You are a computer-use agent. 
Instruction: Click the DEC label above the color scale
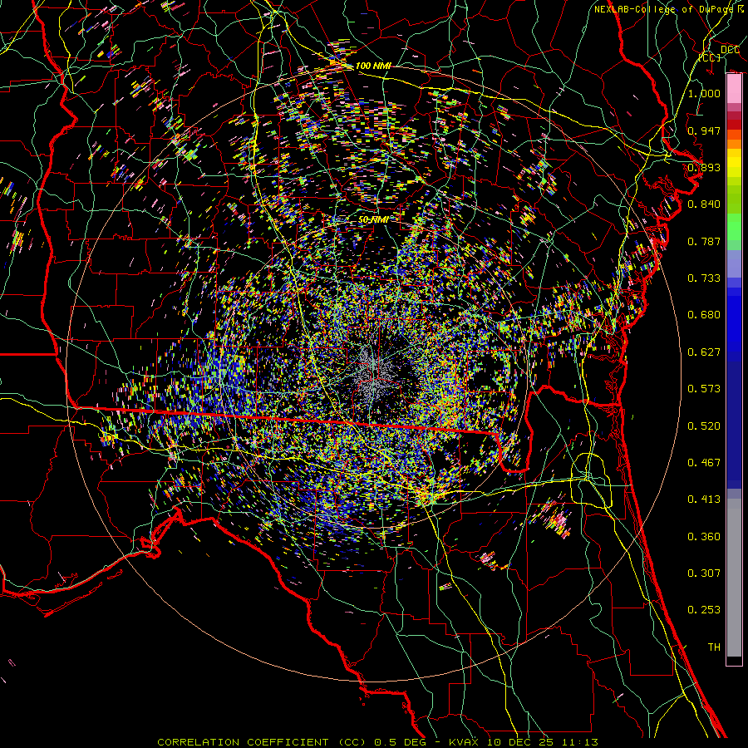[730, 50]
